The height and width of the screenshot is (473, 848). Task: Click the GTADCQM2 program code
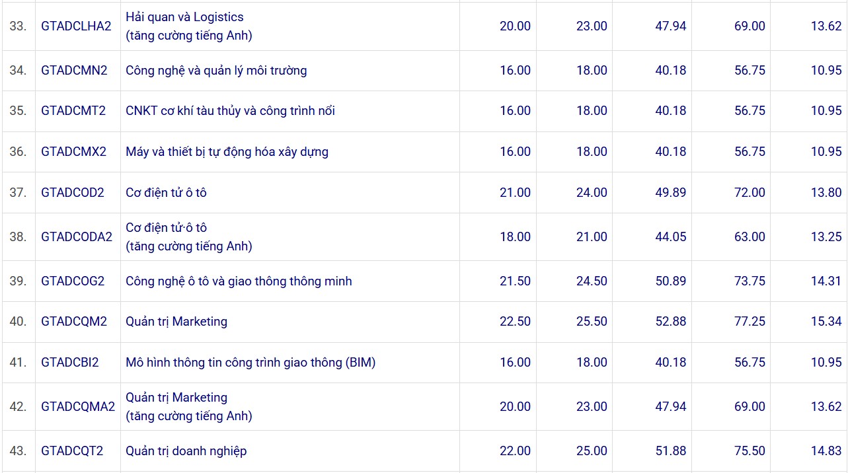(74, 322)
